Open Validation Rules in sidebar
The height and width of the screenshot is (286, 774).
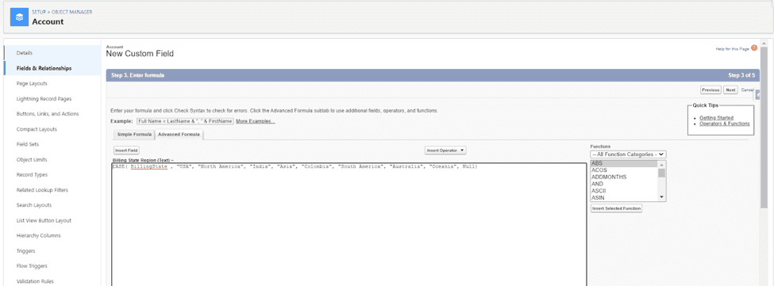click(34, 281)
